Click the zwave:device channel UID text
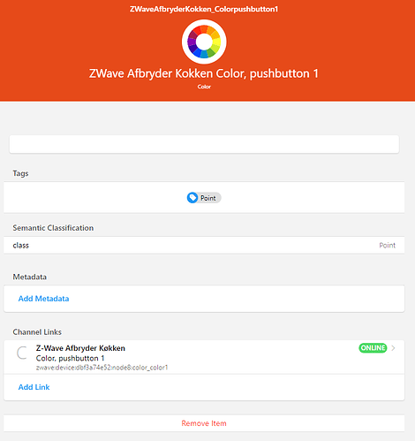 click(102, 368)
